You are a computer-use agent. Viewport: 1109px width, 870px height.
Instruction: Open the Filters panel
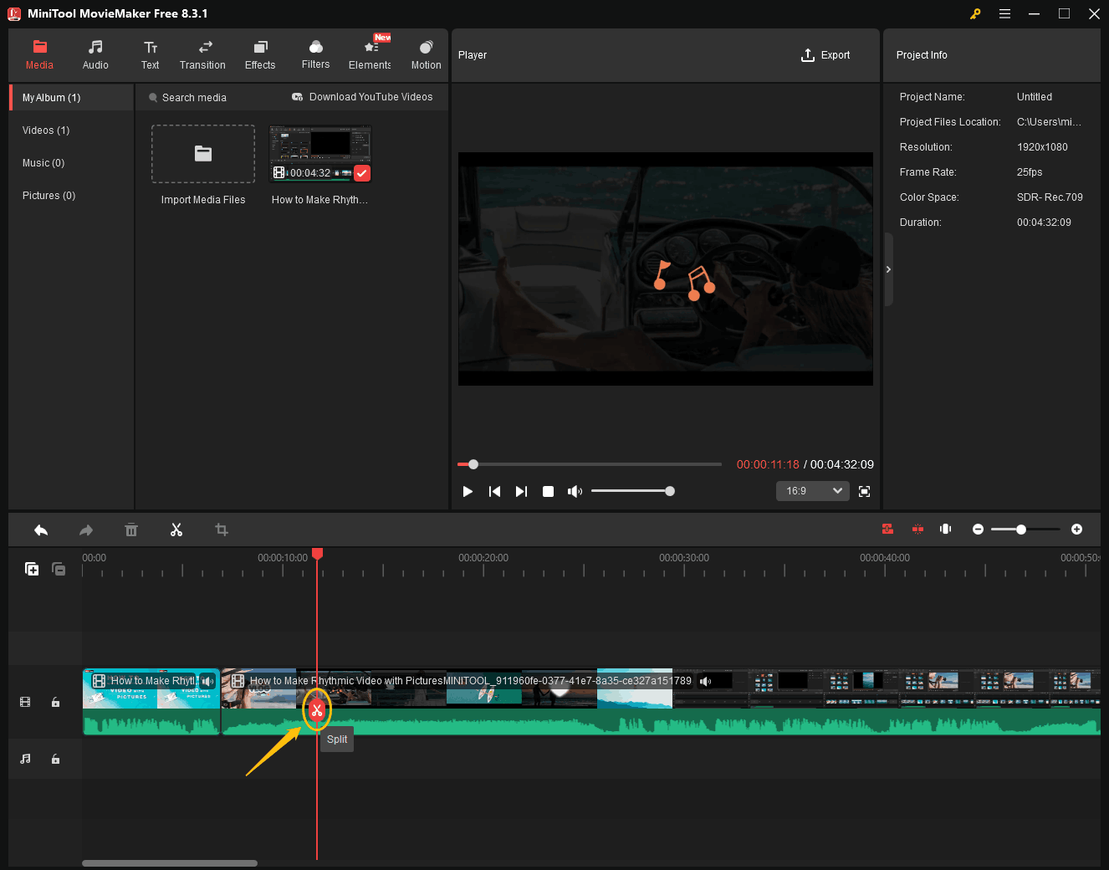[315, 54]
